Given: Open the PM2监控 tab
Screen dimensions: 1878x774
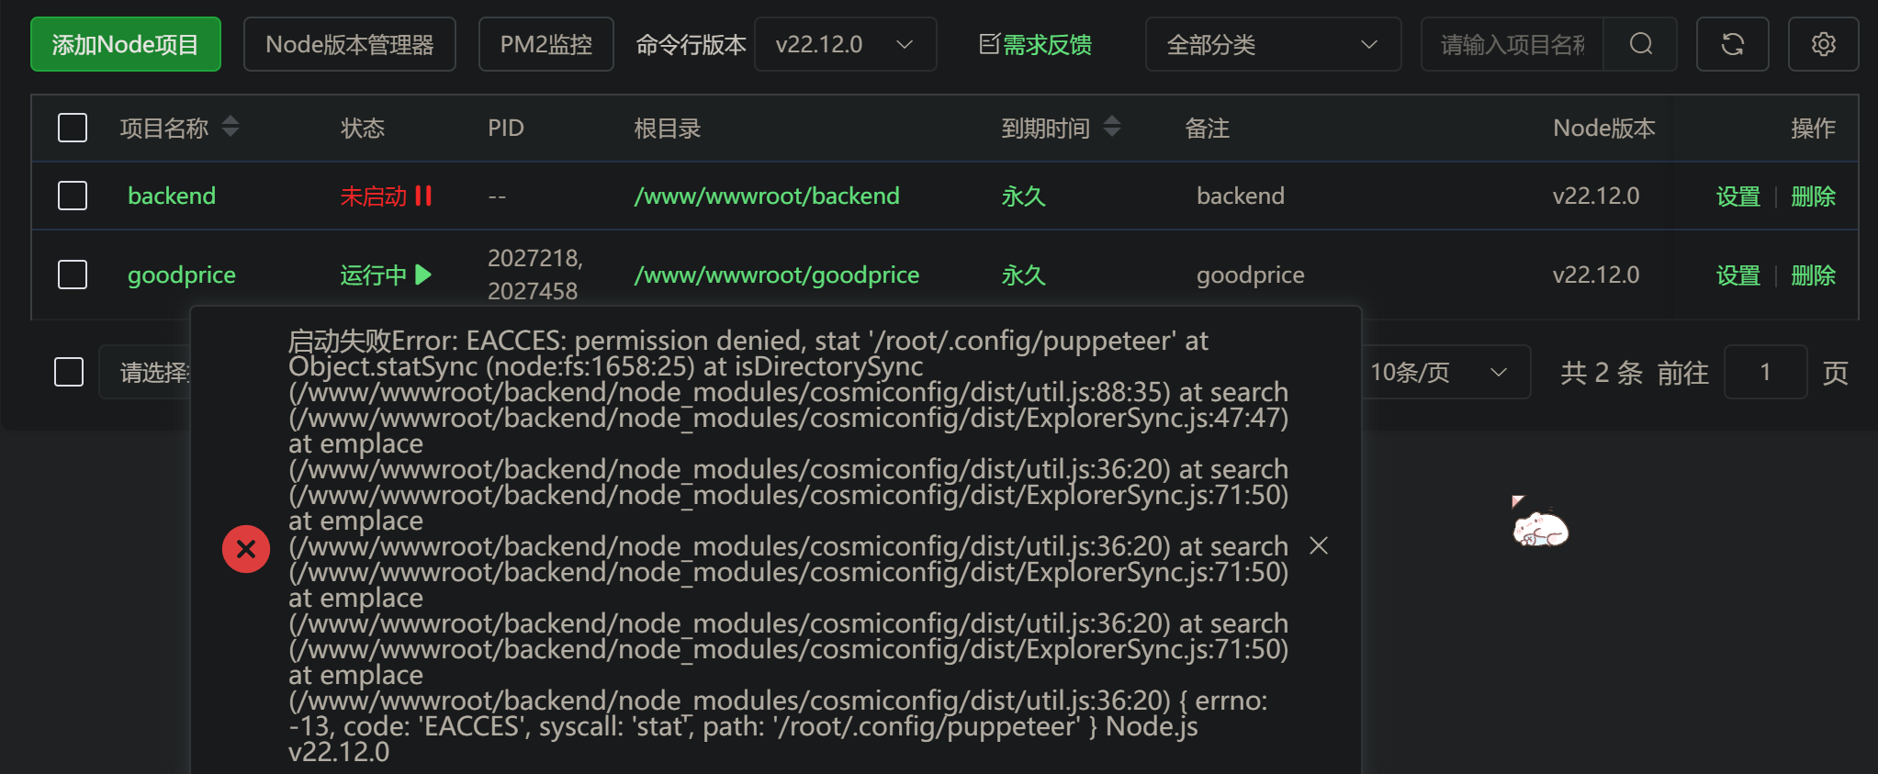Looking at the screenshot, I should [x=545, y=44].
